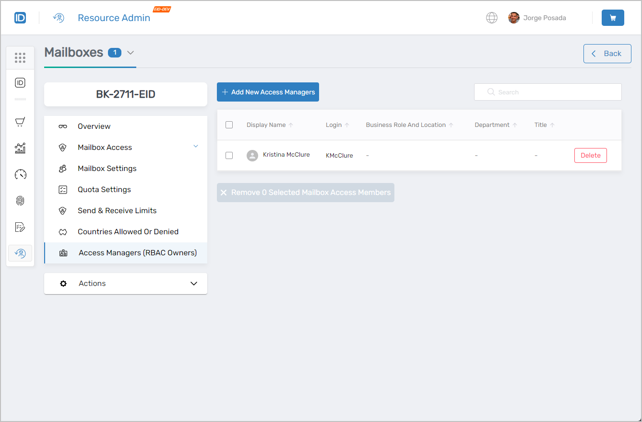
Task: Select Access Managers (RBAC Owners) menu entry
Action: pyautogui.click(x=137, y=252)
